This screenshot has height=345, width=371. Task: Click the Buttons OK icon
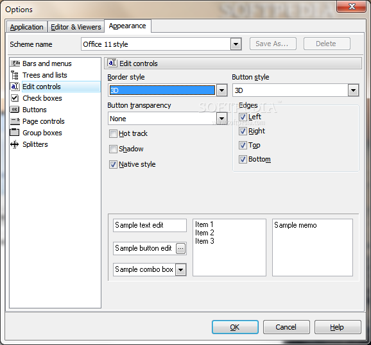[x=15, y=110]
